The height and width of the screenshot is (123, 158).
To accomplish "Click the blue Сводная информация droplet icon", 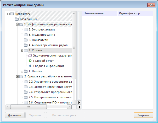I will coord(30,66).
